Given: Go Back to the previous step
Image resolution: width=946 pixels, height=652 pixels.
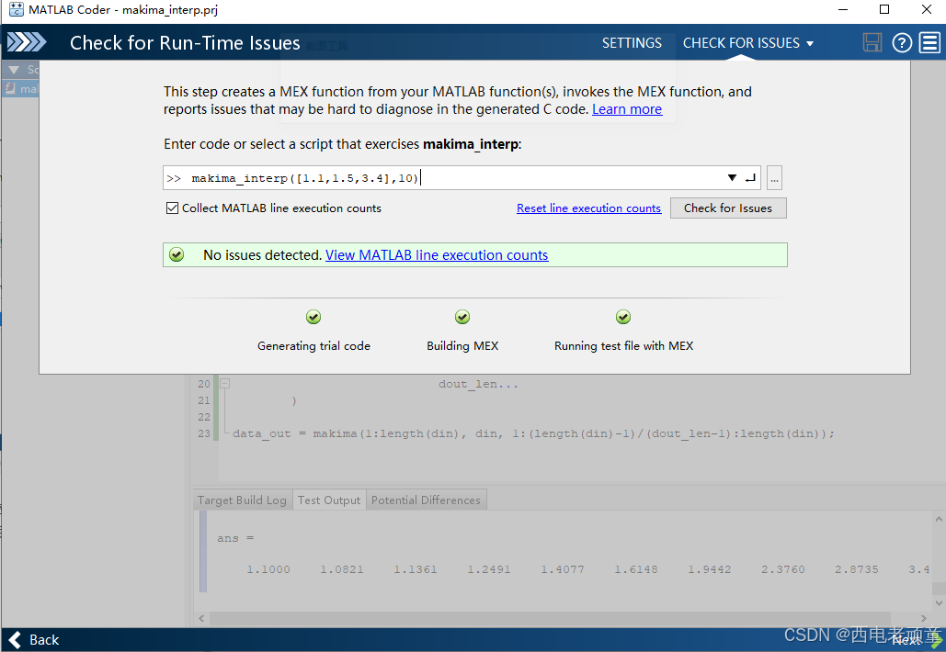Looking at the screenshot, I should [34, 639].
